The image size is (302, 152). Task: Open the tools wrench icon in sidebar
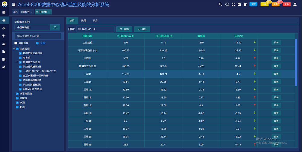tap(4, 67)
